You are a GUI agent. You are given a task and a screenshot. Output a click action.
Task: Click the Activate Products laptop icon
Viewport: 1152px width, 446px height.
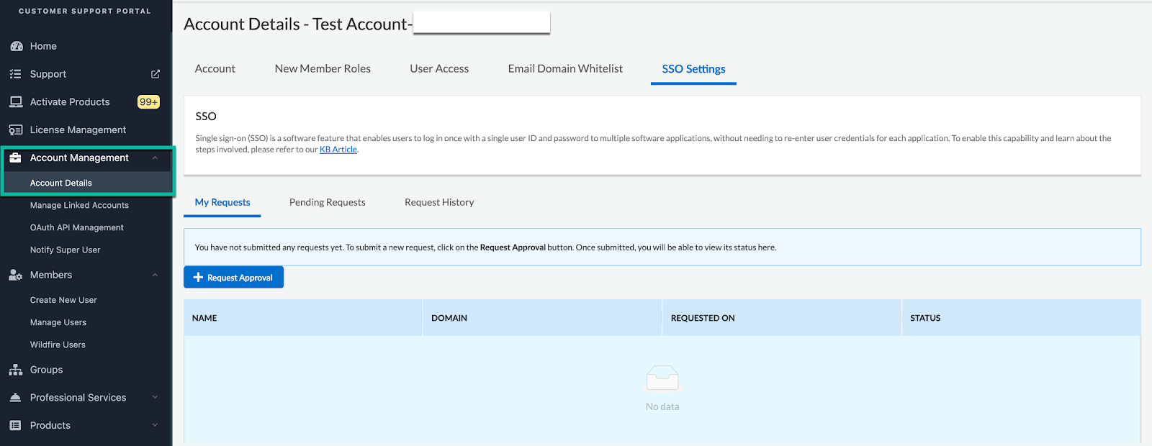pos(16,102)
